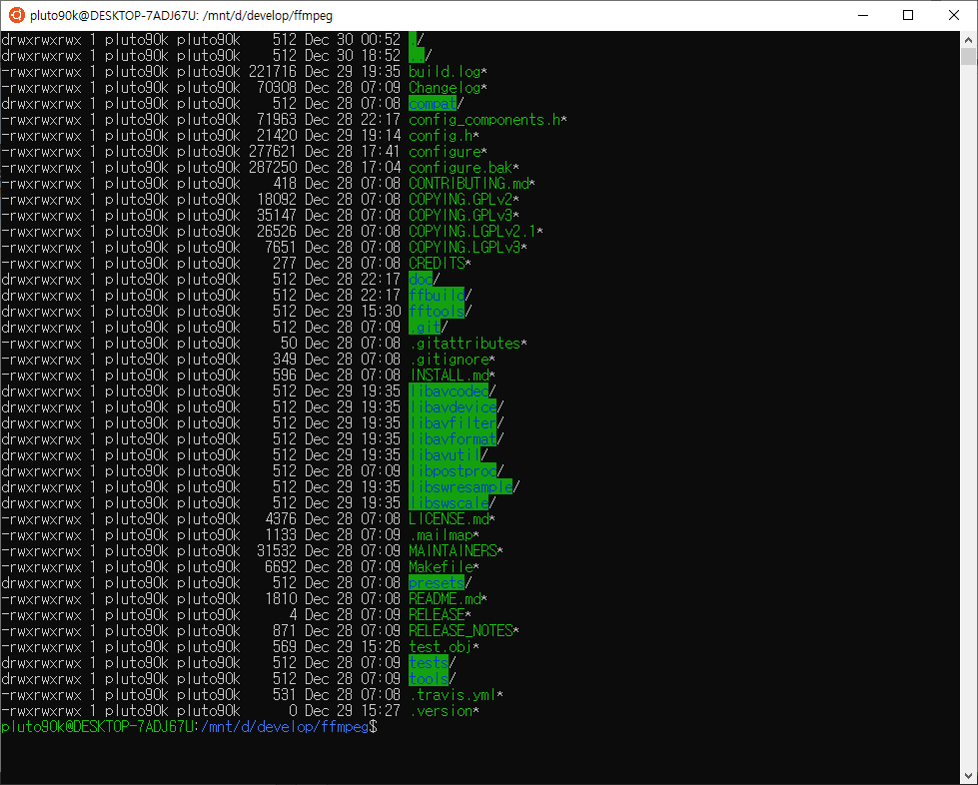Screen dimensions: 978x785
Task: Click the window title text in the title bar
Action: coord(181,16)
